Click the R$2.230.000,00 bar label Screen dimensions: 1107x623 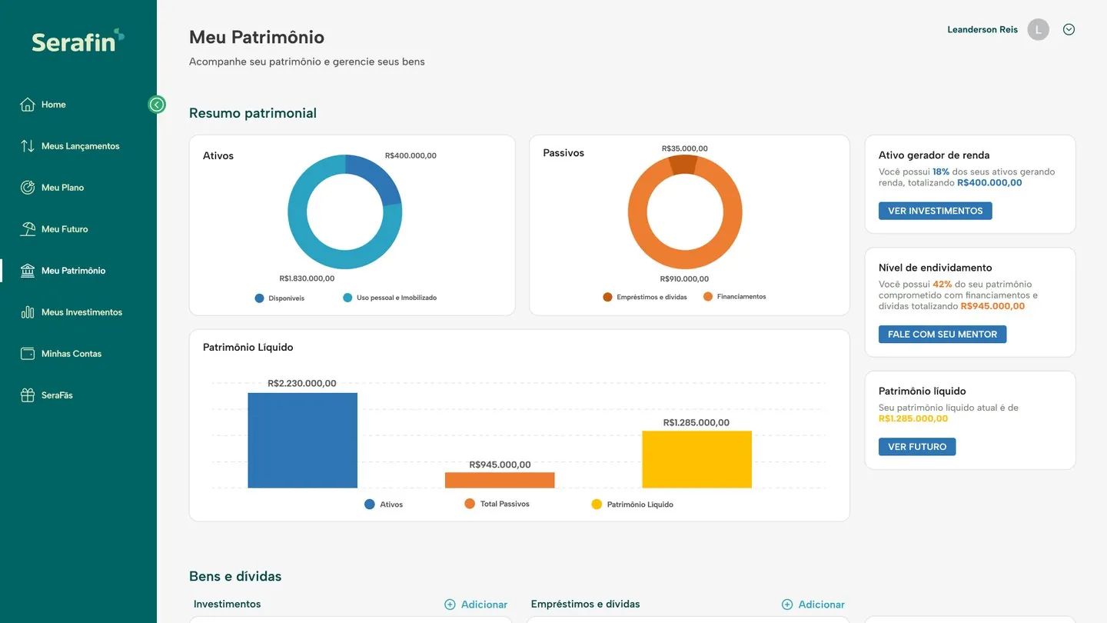coord(302,383)
